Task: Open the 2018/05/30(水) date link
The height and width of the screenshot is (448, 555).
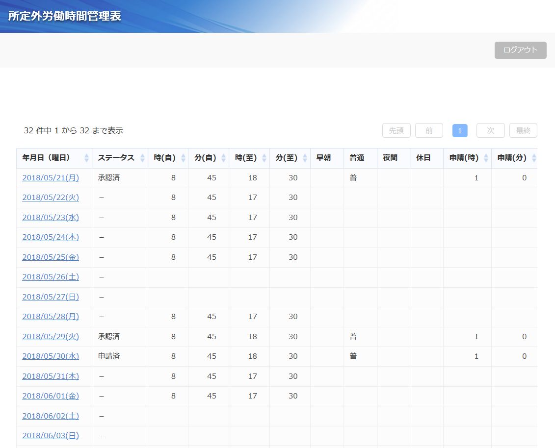Action: coord(51,356)
